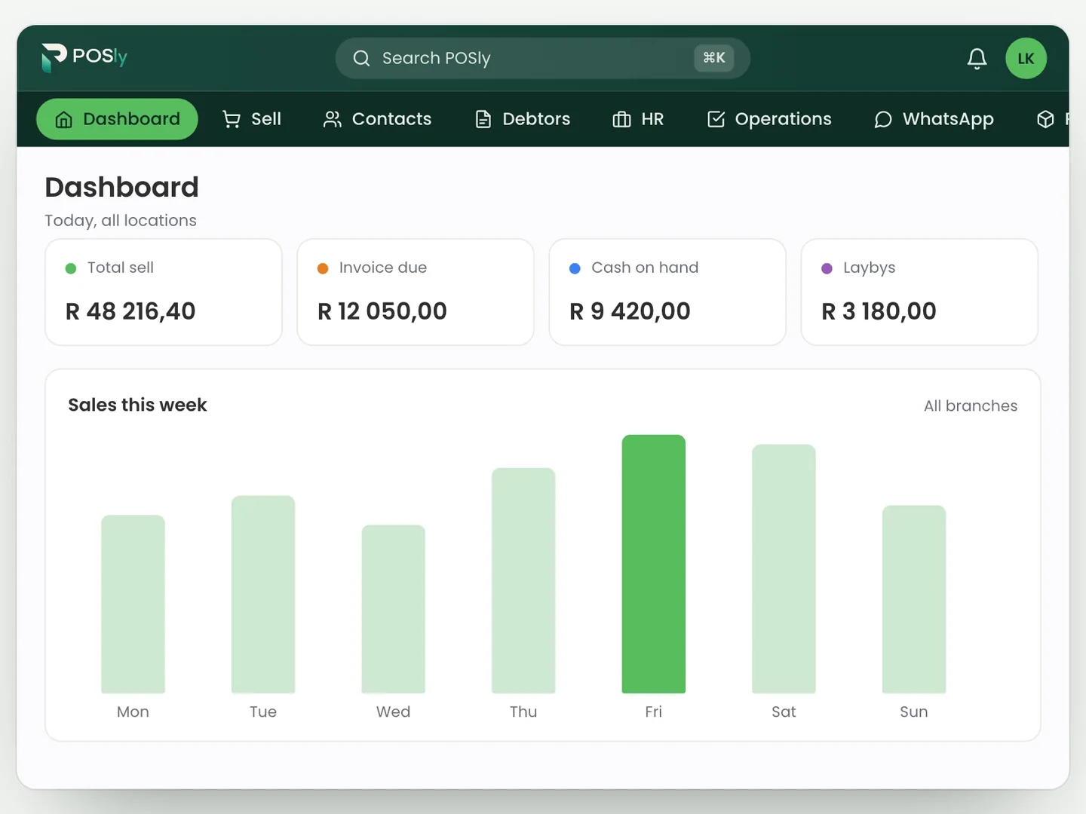This screenshot has width=1086, height=814.
Task: Click the briefcase HR icon
Action: tap(621, 119)
